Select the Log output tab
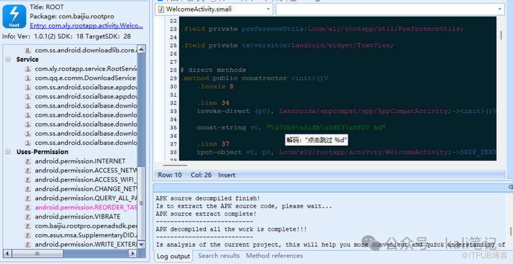 [x=173, y=257]
